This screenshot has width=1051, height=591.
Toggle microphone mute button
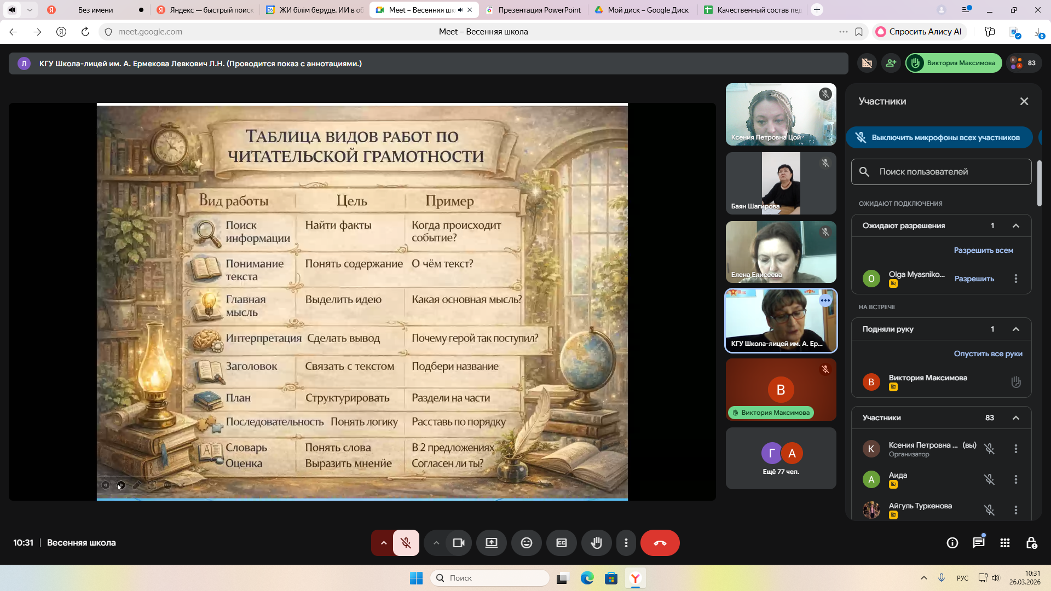coord(406,543)
